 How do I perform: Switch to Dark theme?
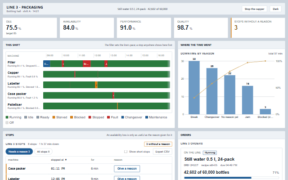275,9
